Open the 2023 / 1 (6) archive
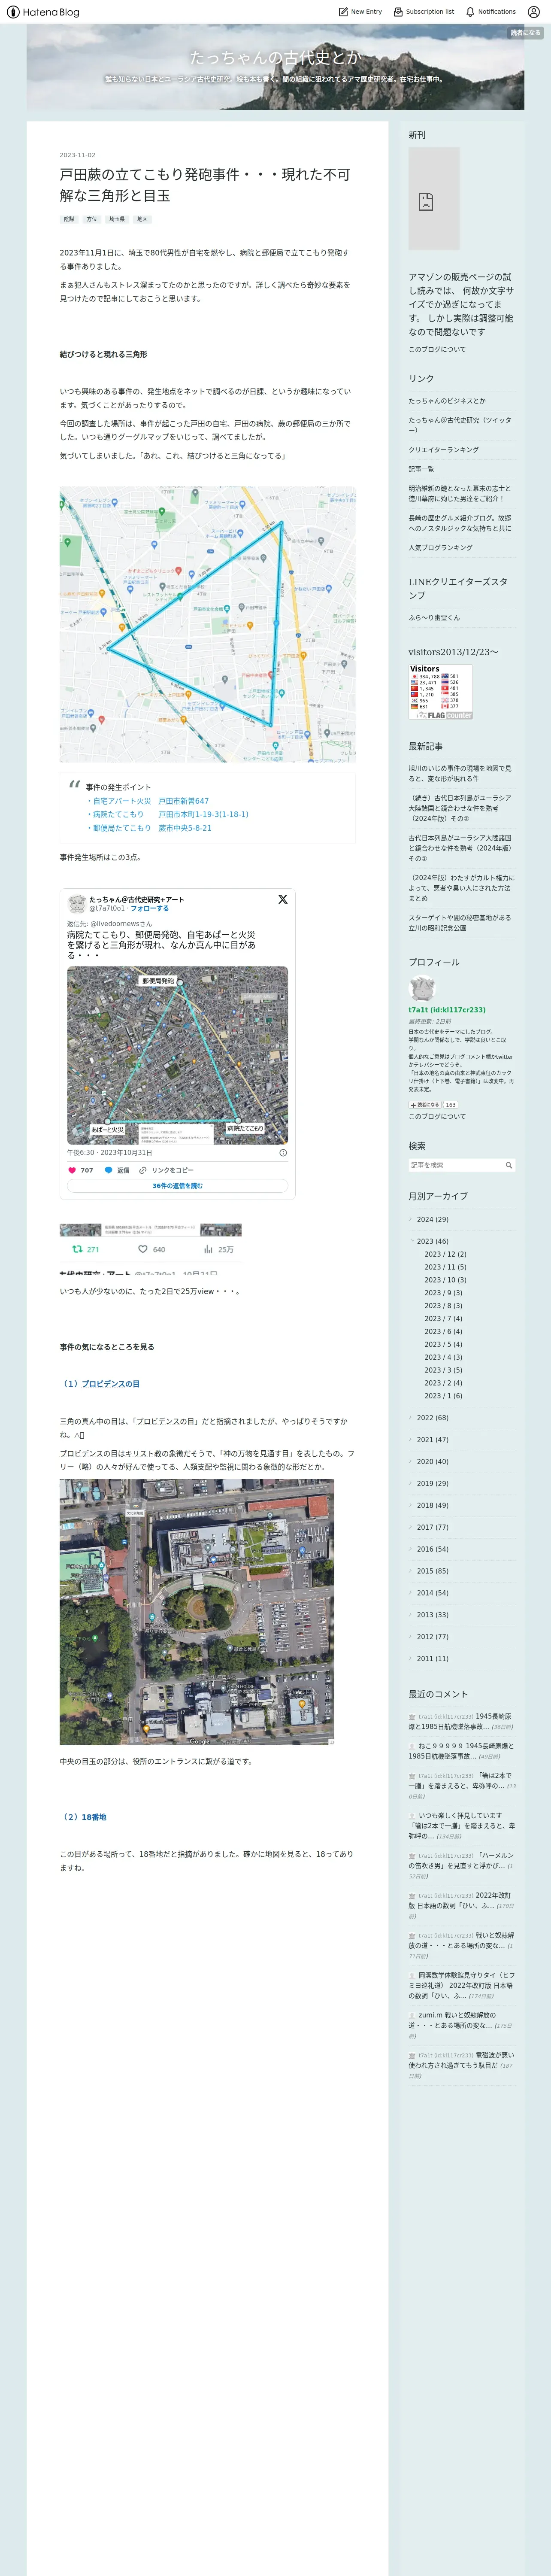 pos(443,1396)
